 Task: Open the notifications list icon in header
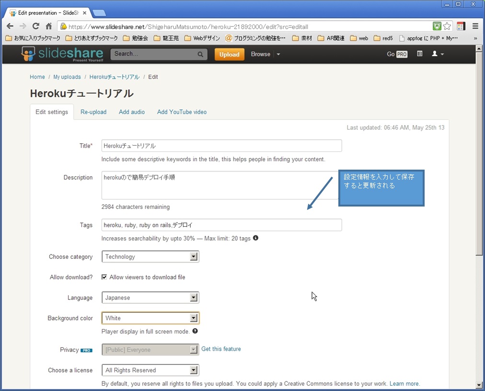click(419, 54)
